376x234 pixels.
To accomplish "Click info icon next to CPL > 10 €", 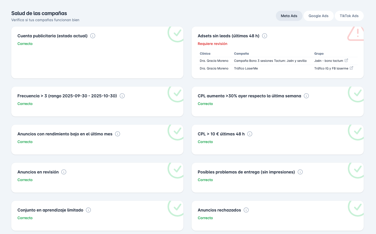I will pos(250,134).
